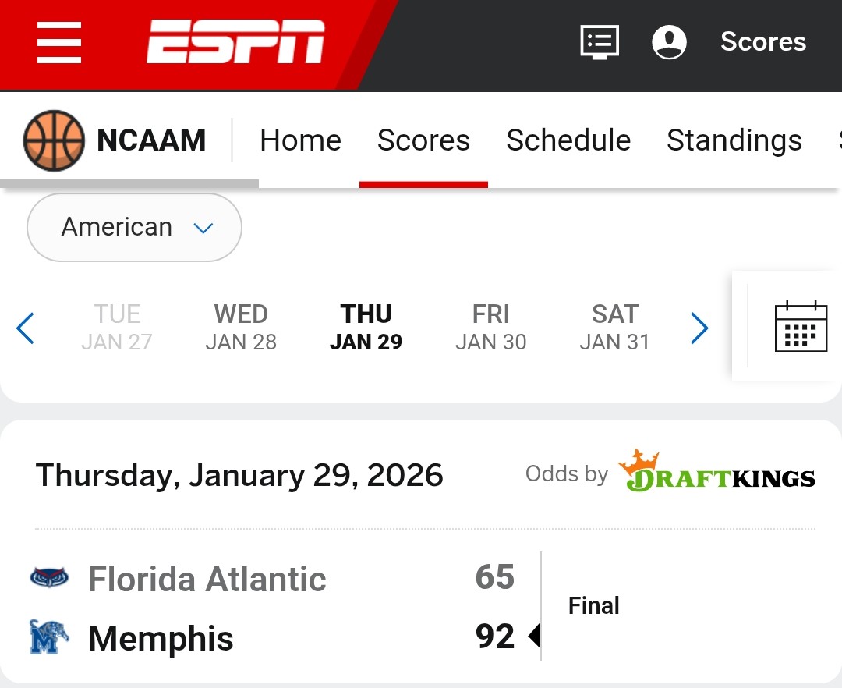Viewport: 842px width, 688px height.
Task: Click the Florida Atlantic owl logo
Action: [x=50, y=578]
